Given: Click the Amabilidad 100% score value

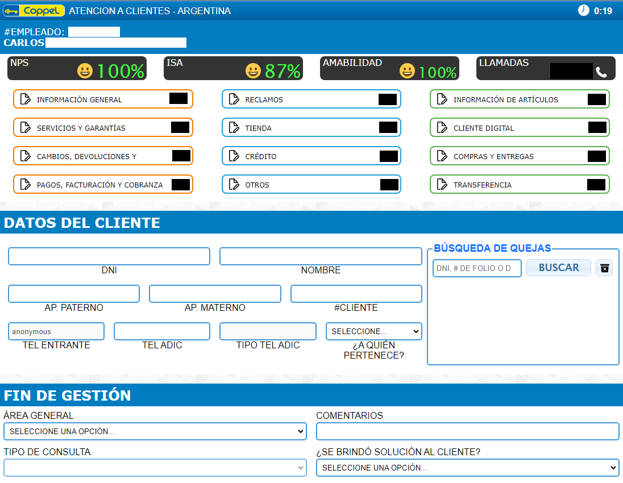Looking at the screenshot, I should point(438,72).
